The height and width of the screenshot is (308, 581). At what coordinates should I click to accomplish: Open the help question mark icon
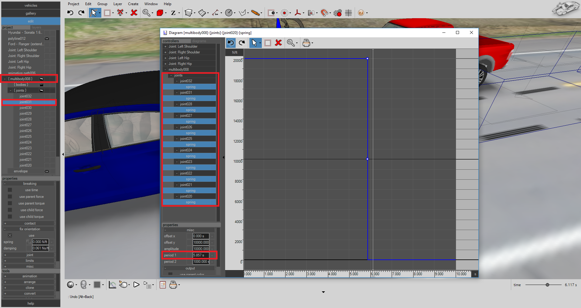point(361,13)
